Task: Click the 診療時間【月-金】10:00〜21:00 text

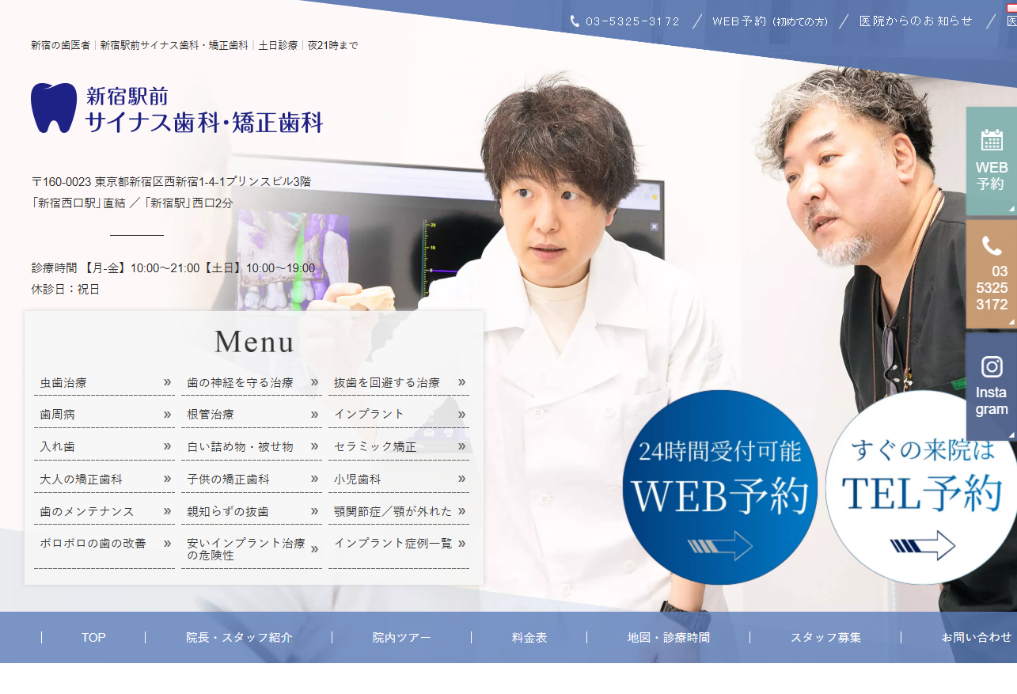Action: (173, 268)
